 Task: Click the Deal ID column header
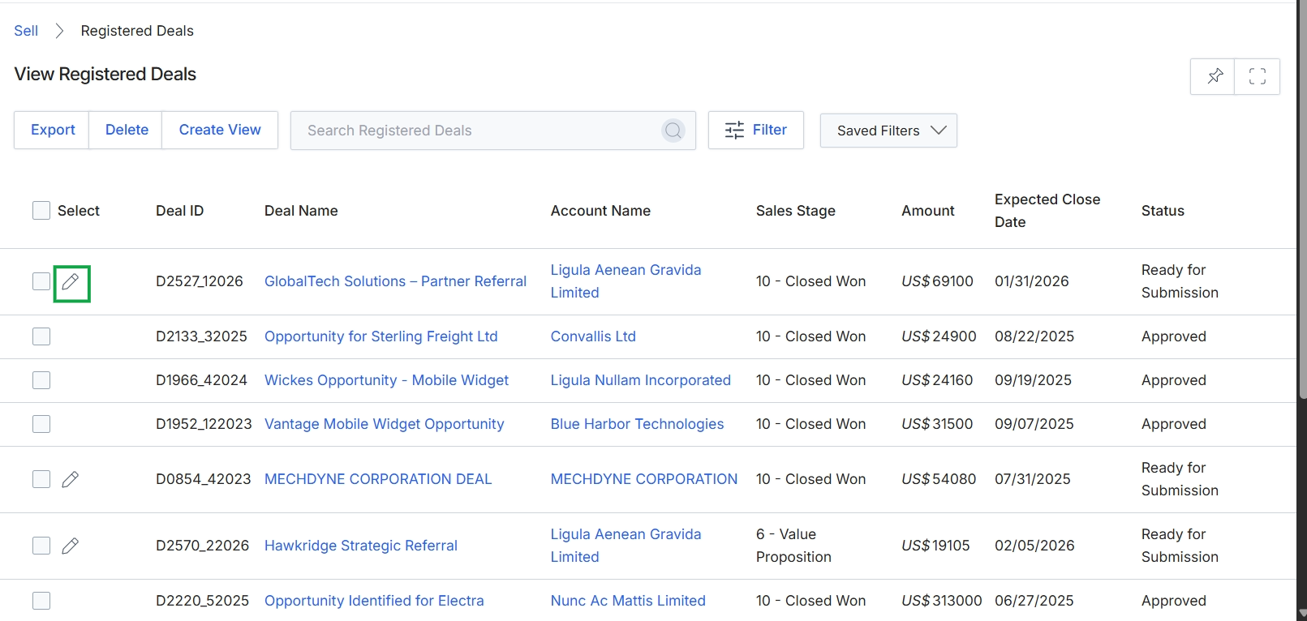(x=180, y=211)
